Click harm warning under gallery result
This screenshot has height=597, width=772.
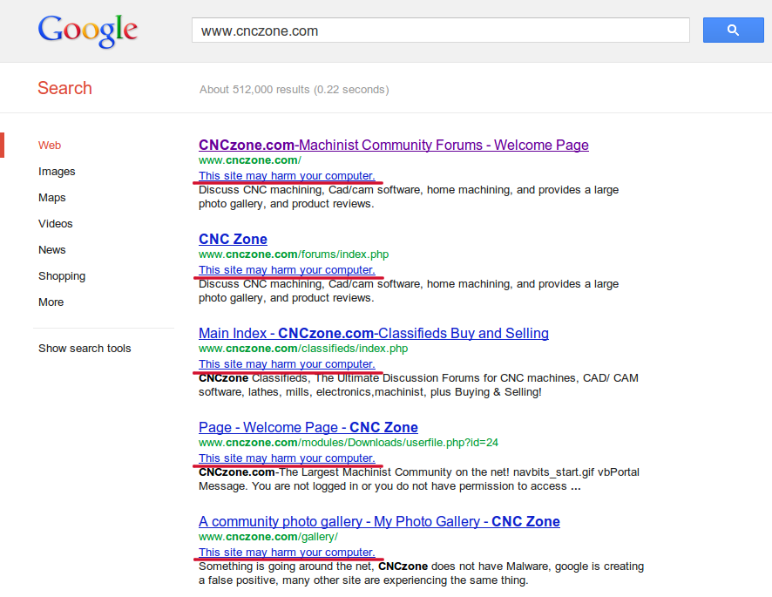click(287, 553)
